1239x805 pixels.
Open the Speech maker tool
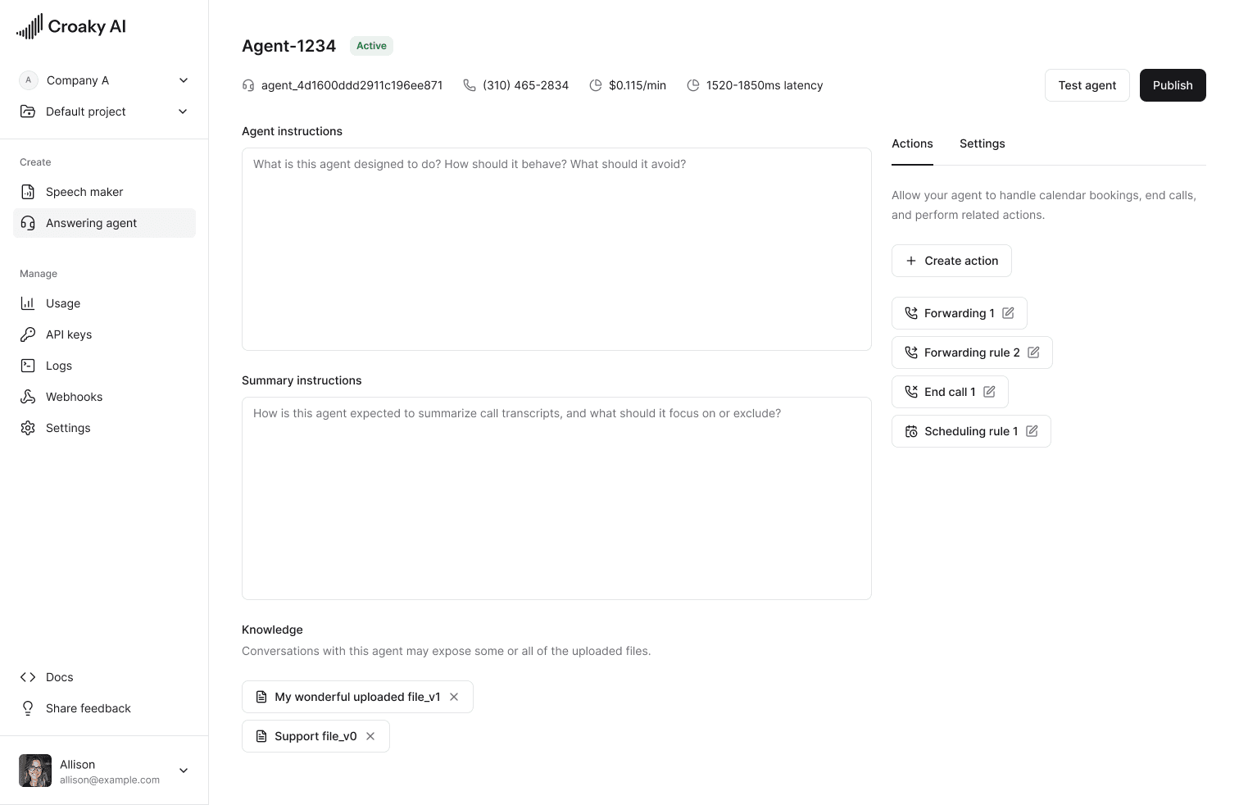tap(85, 191)
